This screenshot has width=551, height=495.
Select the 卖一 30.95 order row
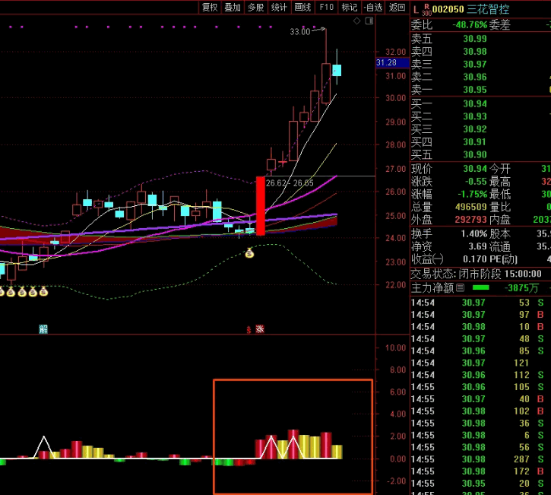tap(480, 90)
